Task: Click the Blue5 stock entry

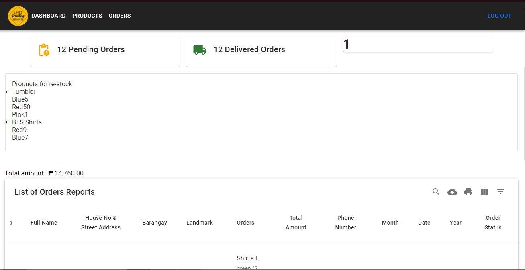Action: (x=20, y=99)
